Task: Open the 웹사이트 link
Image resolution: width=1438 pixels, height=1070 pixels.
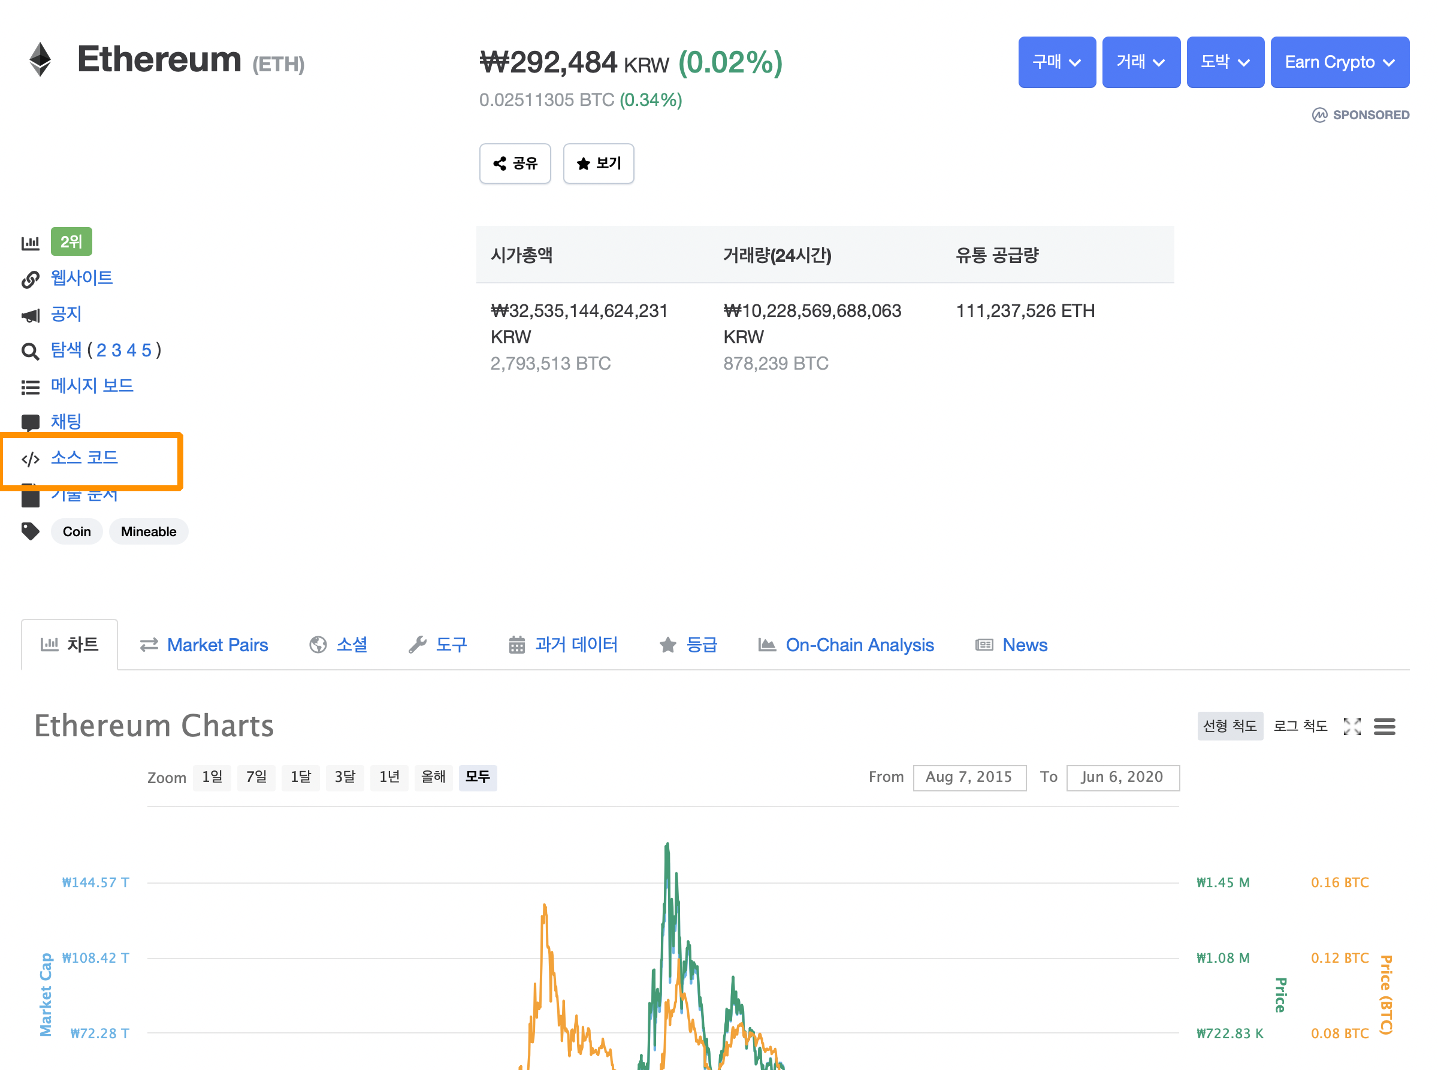Action: coord(81,278)
